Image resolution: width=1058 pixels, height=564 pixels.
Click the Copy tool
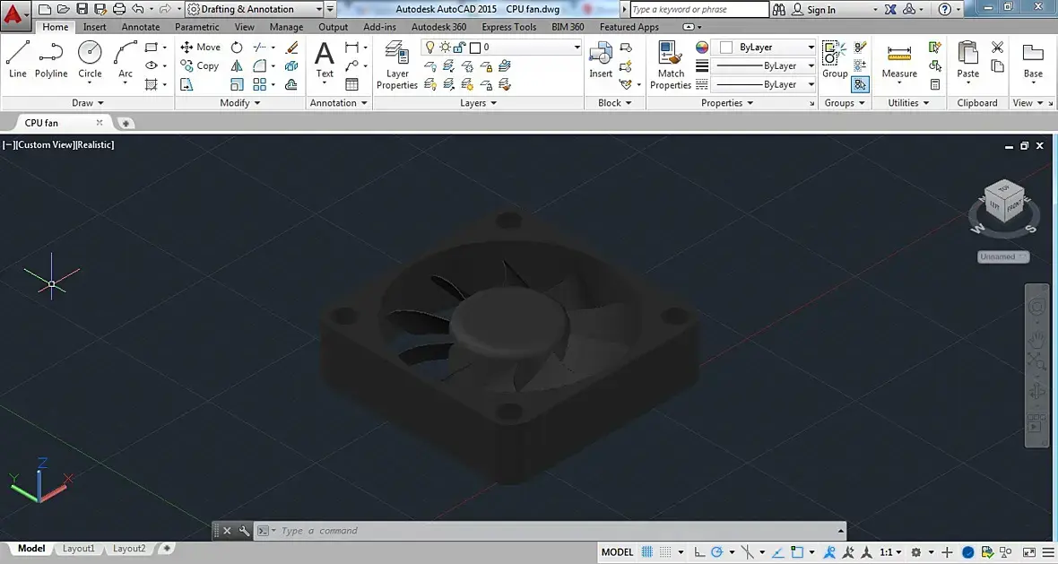[200, 65]
